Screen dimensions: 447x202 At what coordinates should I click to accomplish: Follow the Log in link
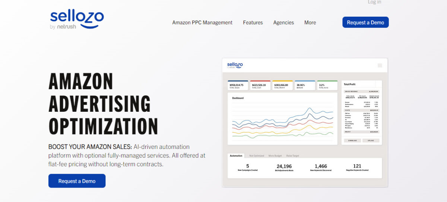[374, 2]
